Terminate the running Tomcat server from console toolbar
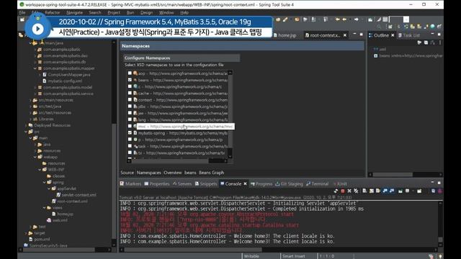Image resolution: width=461 pixels, height=259 pixels. pos(343,191)
